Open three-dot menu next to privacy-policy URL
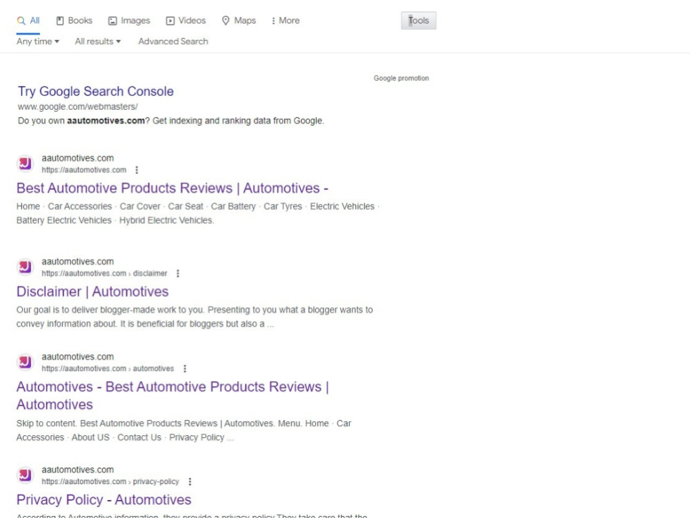 click(190, 482)
